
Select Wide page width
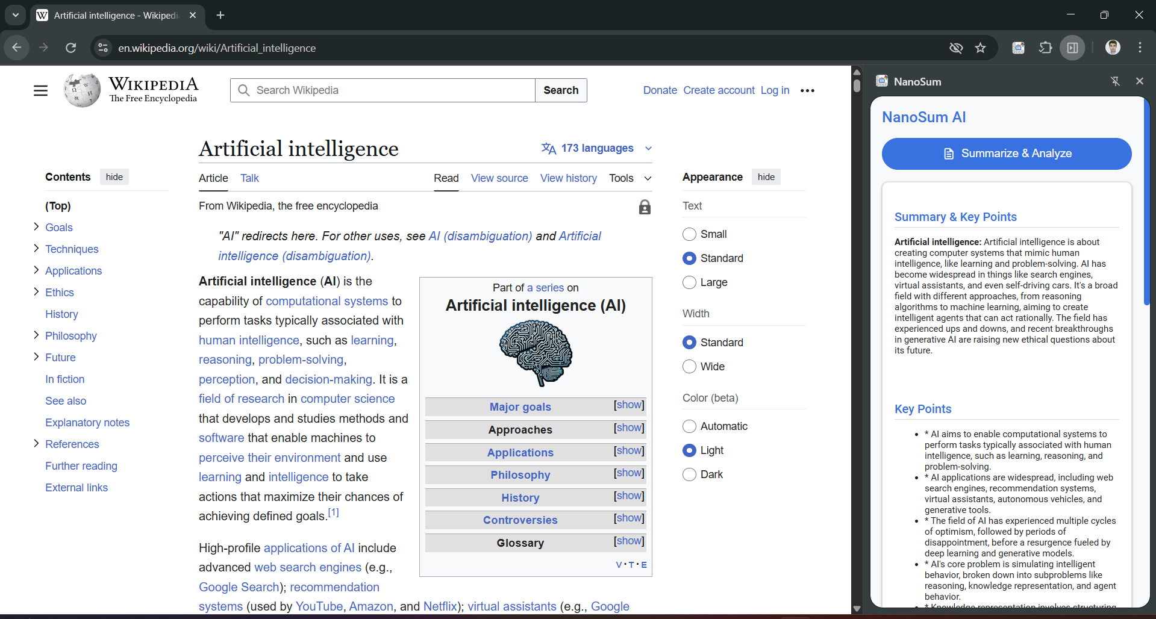(690, 367)
